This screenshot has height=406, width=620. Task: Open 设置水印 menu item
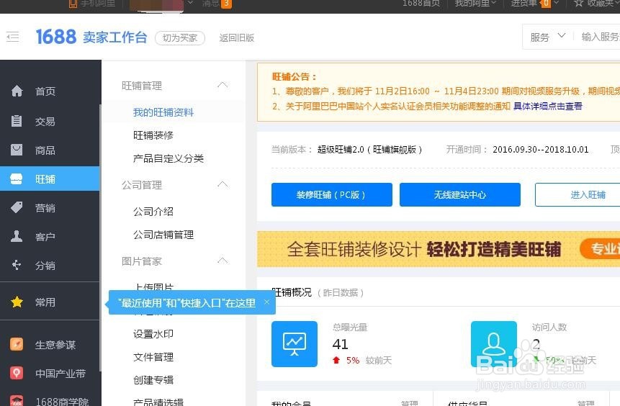(x=153, y=334)
